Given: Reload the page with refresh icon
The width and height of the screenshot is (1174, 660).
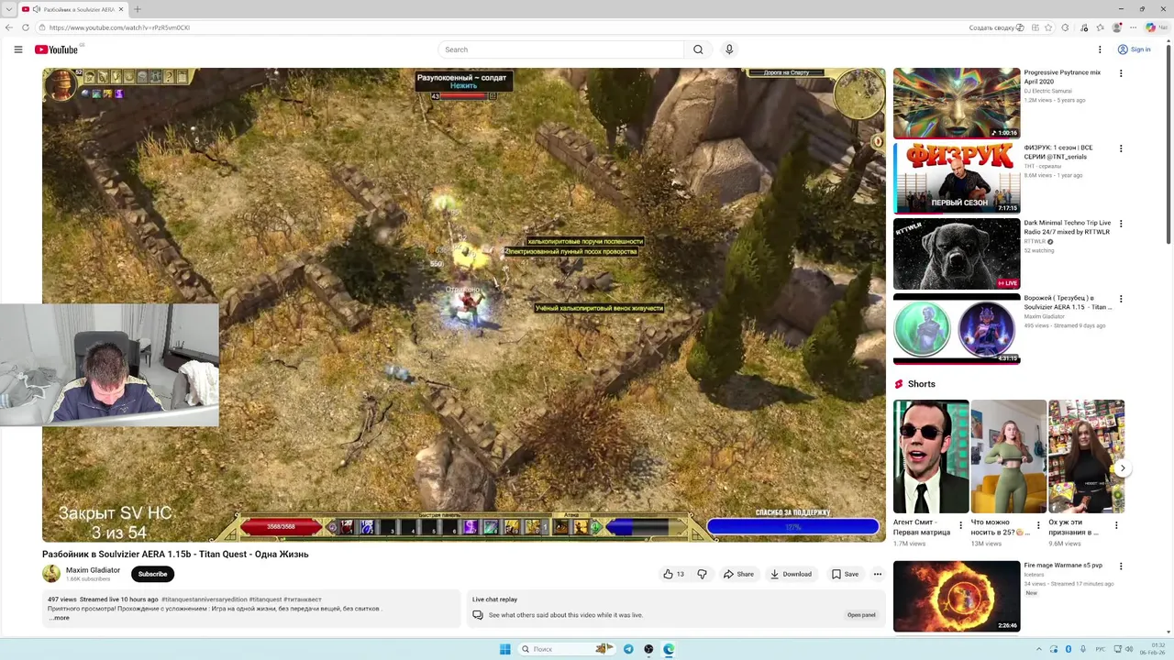Looking at the screenshot, I should point(26,27).
